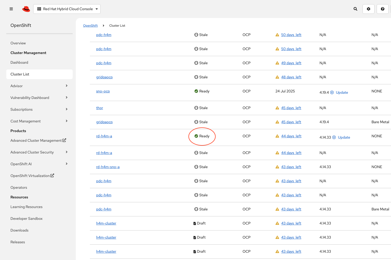Open the Downloads sidebar item
This screenshot has height=260, width=391.
19,230
